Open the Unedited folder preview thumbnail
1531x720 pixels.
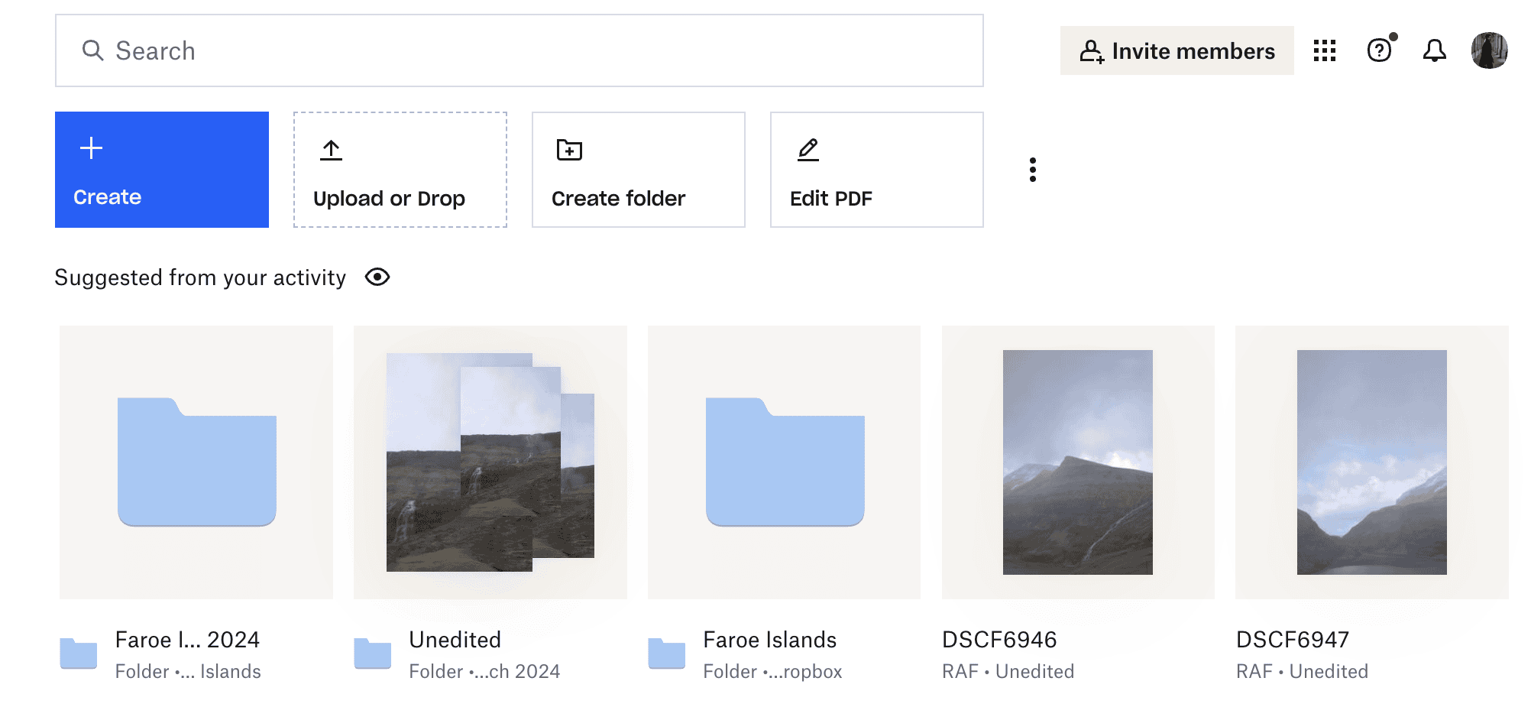(490, 462)
